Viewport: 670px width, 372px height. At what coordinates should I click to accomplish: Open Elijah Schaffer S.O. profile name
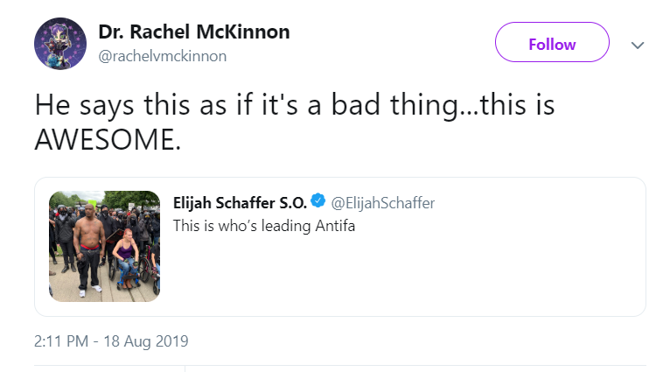pos(240,203)
